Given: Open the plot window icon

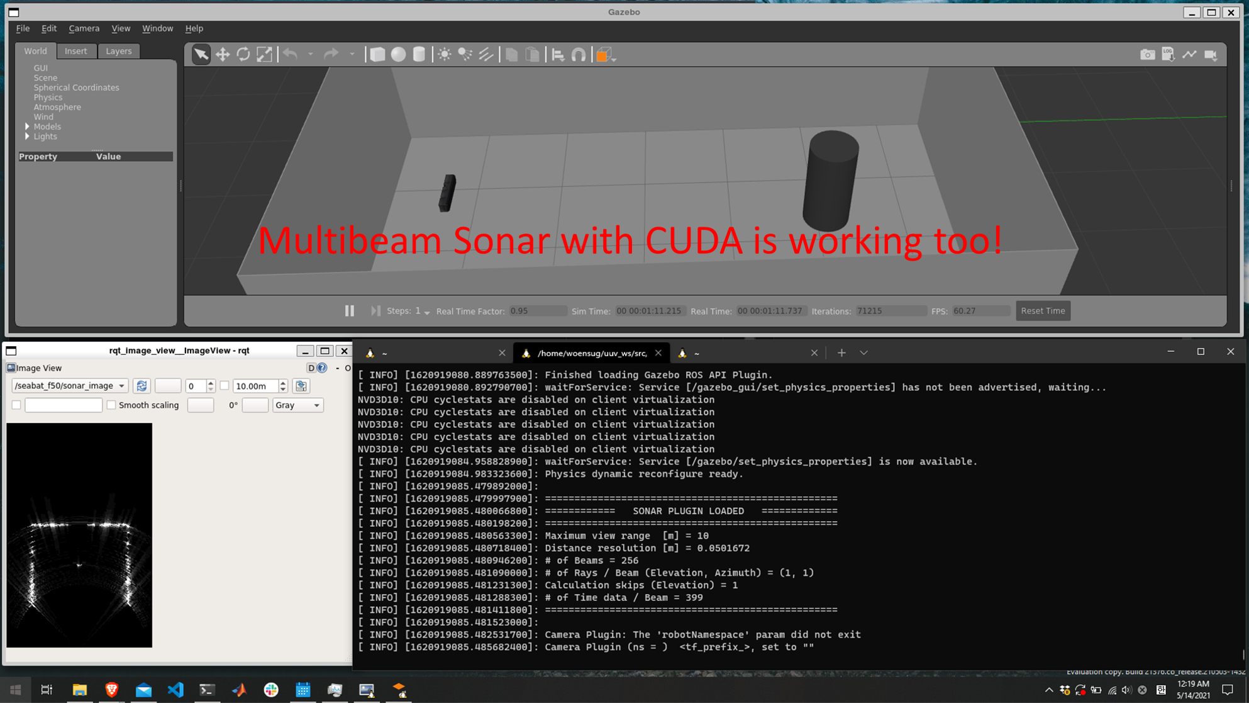Looking at the screenshot, I should click(x=1189, y=55).
